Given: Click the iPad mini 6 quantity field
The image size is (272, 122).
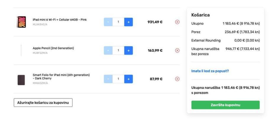Looking at the screenshot, I should coord(118,22).
